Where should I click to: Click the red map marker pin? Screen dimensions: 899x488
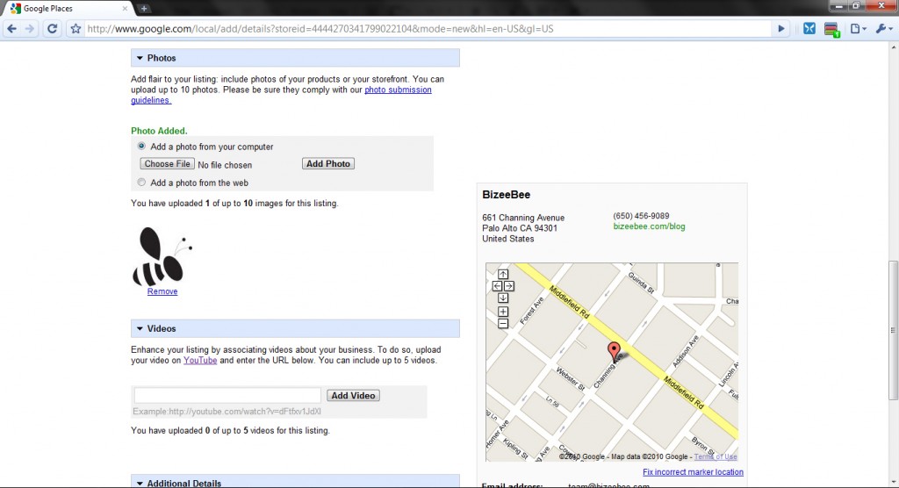pyautogui.click(x=614, y=352)
